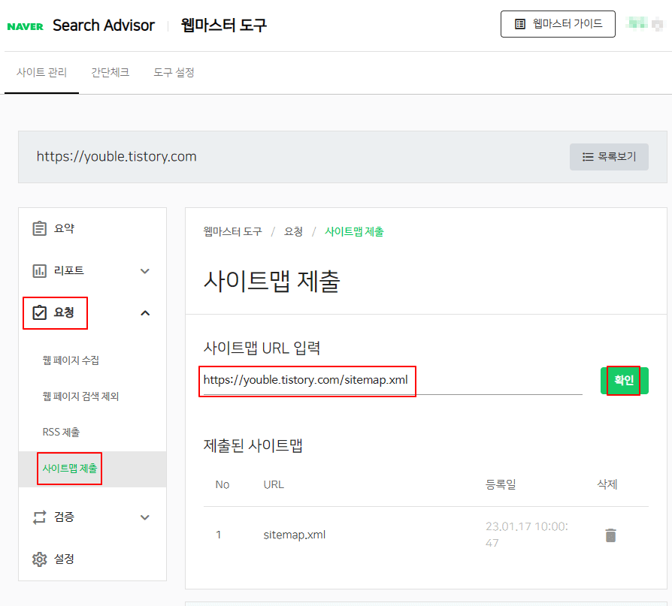
Task: Click the list icon inside the 목록보기 button
Action: tap(589, 156)
